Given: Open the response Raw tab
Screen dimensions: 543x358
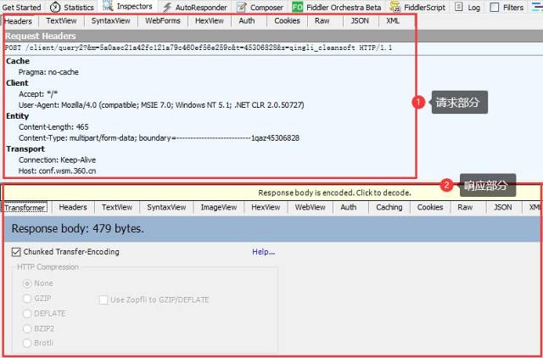Looking at the screenshot, I should pyautogui.click(x=465, y=207).
